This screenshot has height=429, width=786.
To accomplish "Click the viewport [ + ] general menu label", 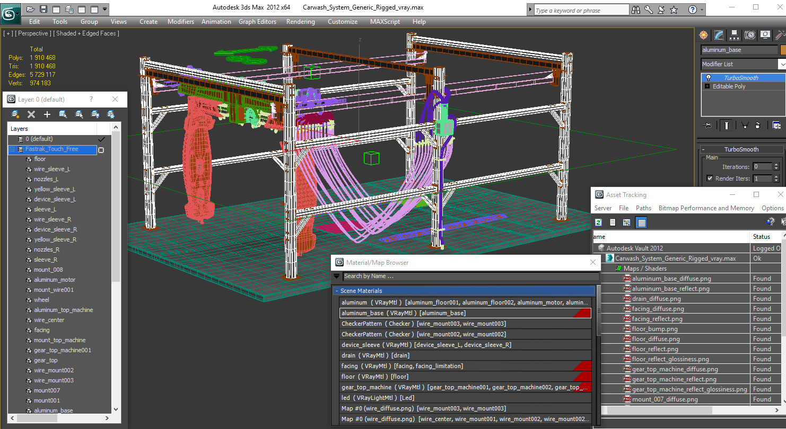I will tap(8, 33).
